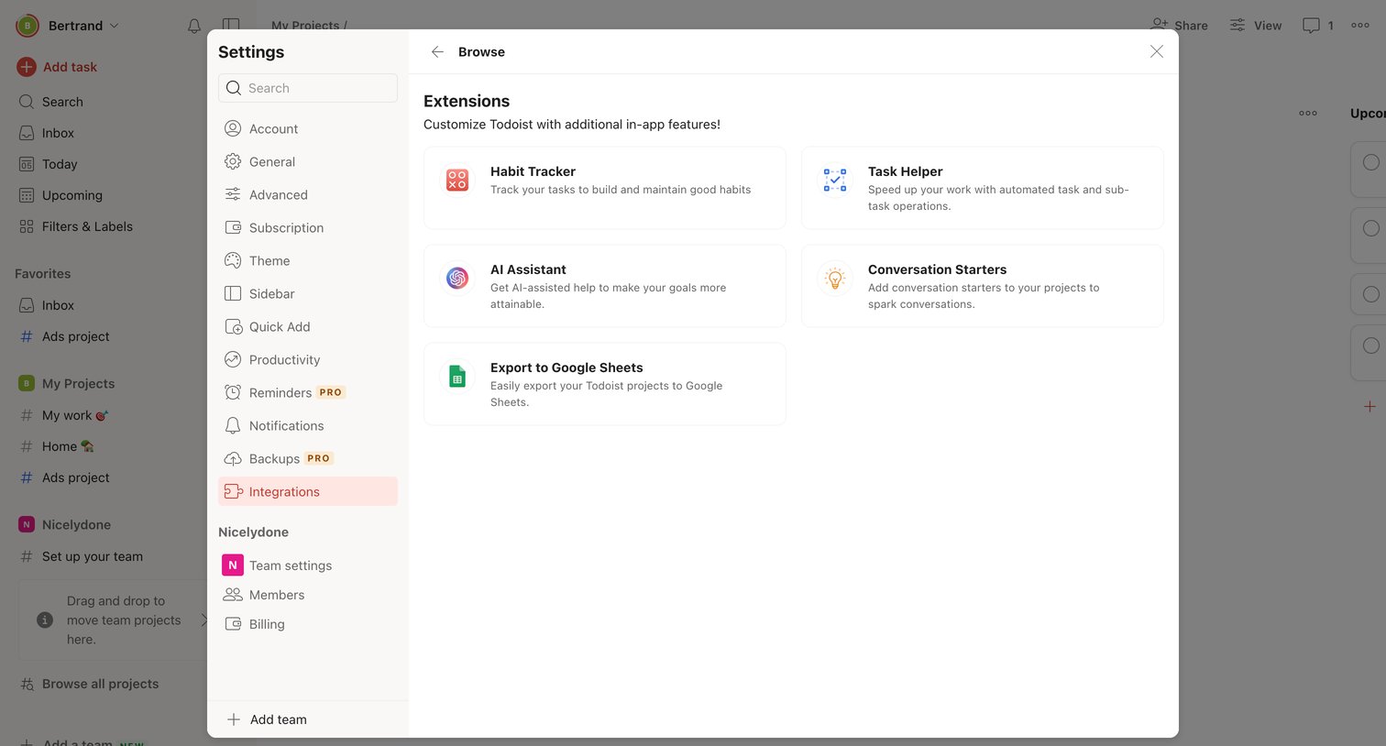
Task: Click the Conversation Starters lightbulb icon
Action: 834,278
